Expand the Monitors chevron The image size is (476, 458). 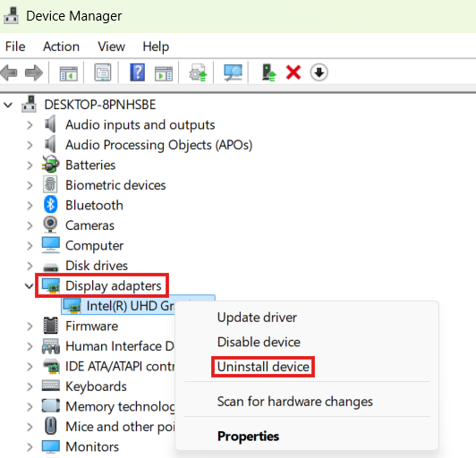(x=30, y=446)
